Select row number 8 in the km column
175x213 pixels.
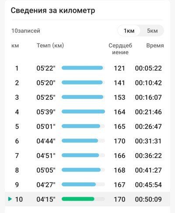pos(17,170)
